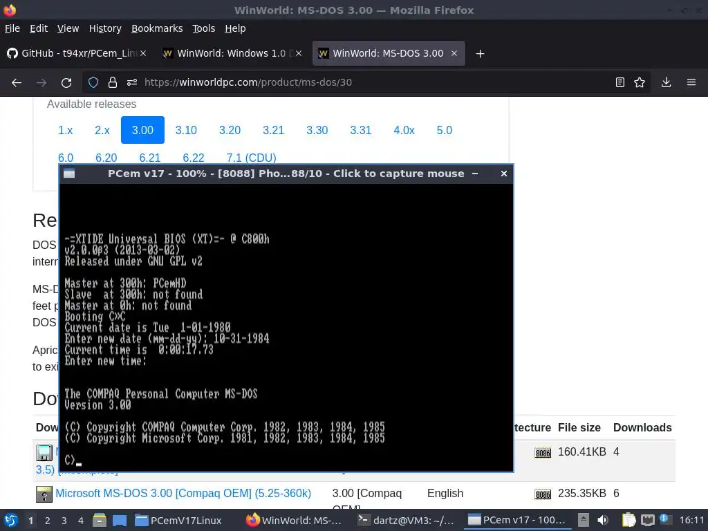The height and width of the screenshot is (531, 708).
Task: Close the GitHub t94xr/PCem tab
Action: click(x=142, y=53)
